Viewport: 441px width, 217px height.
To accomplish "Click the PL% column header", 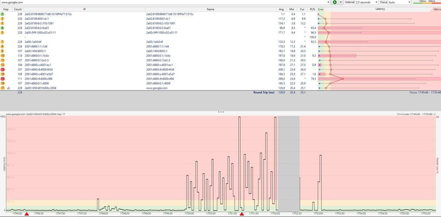I will (x=313, y=9).
